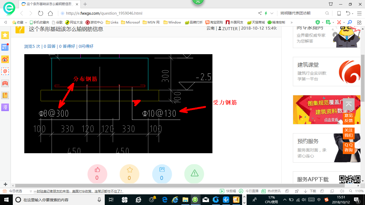The height and width of the screenshot is (205, 365).
Task: Click the undo closed-tab arrow icon
Action: click(348, 13)
